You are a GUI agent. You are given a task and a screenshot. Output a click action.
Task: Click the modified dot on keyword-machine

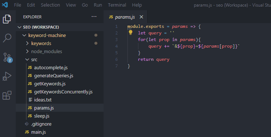click(x=96, y=35)
